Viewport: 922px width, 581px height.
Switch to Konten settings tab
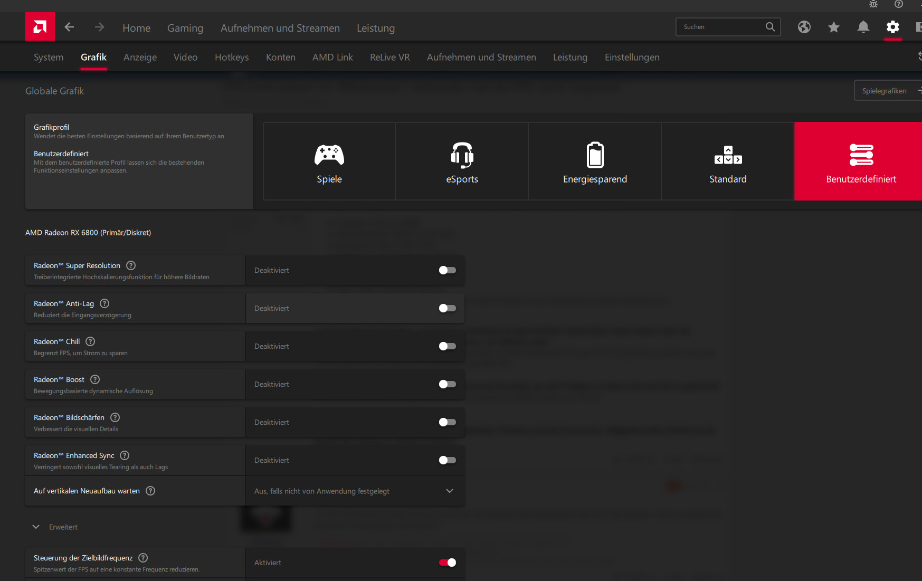(x=281, y=57)
